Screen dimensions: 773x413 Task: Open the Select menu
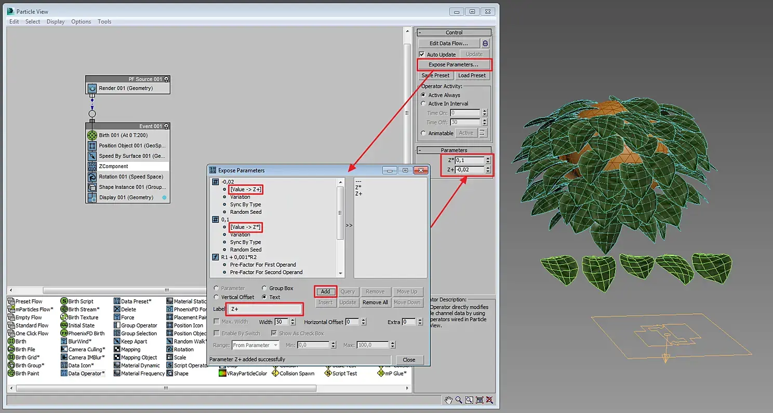33,22
